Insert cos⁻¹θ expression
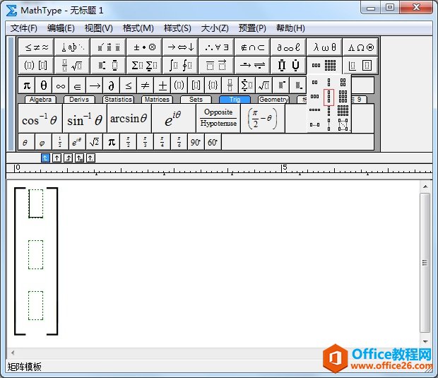This screenshot has height=378, width=438. click(x=40, y=119)
